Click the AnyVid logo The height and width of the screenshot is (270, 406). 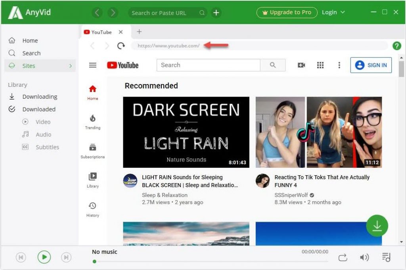(x=29, y=12)
